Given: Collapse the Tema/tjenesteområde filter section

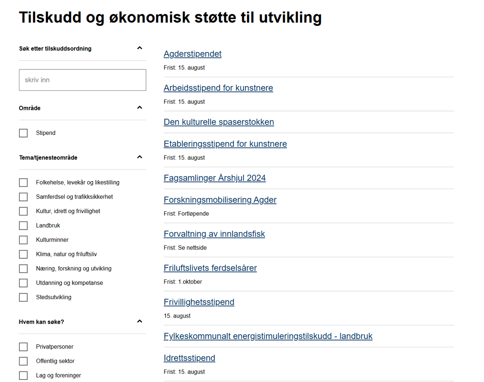Looking at the screenshot, I should pyautogui.click(x=140, y=157).
